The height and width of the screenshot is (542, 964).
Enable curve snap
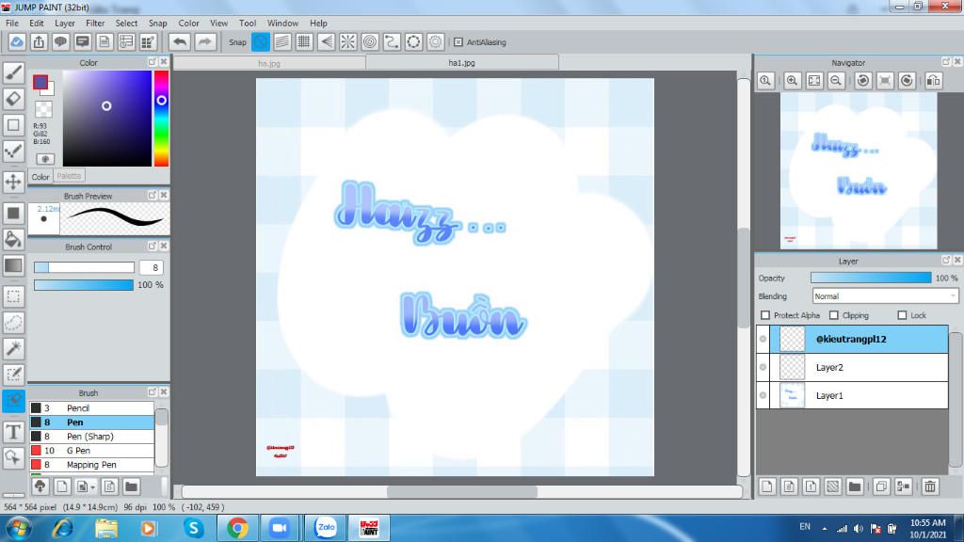click(392, 41)
